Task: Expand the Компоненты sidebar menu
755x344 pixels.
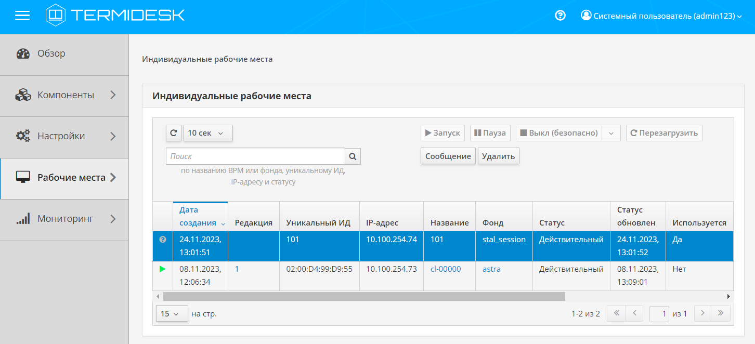Action: click(66, 95)
